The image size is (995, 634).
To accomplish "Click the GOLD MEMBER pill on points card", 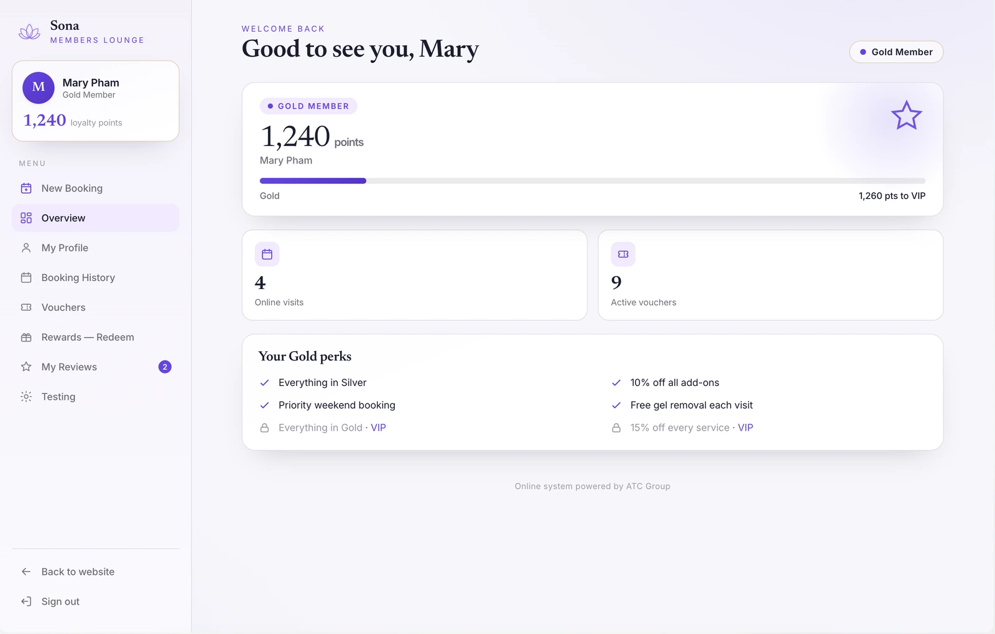I will pyautogui.click(x=308, y=106).
